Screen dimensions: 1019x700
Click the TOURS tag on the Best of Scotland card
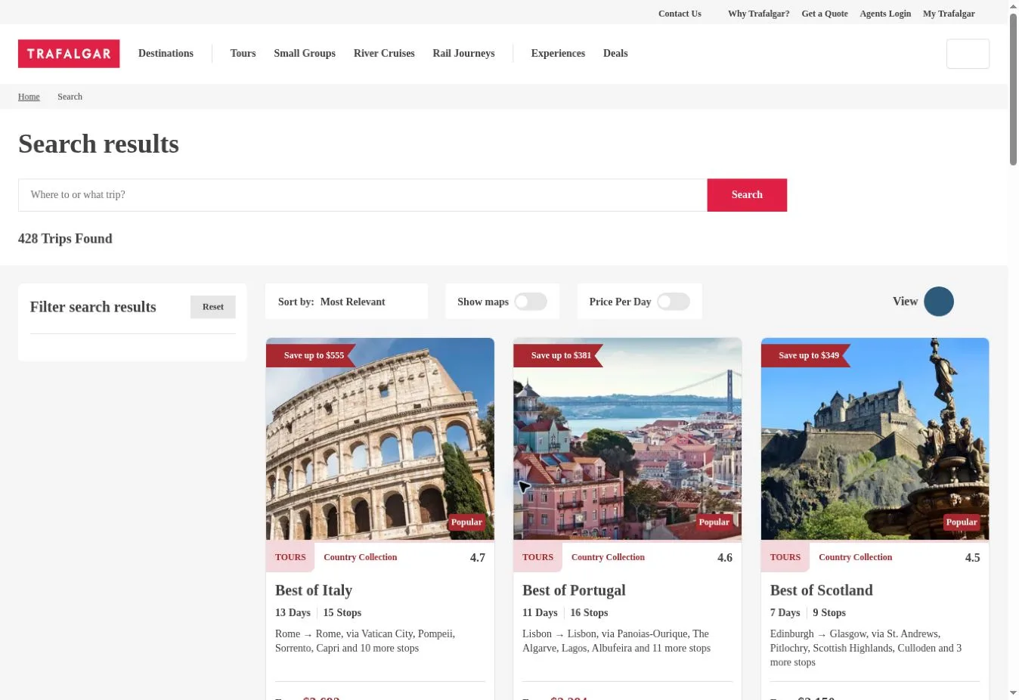point(785,557)
